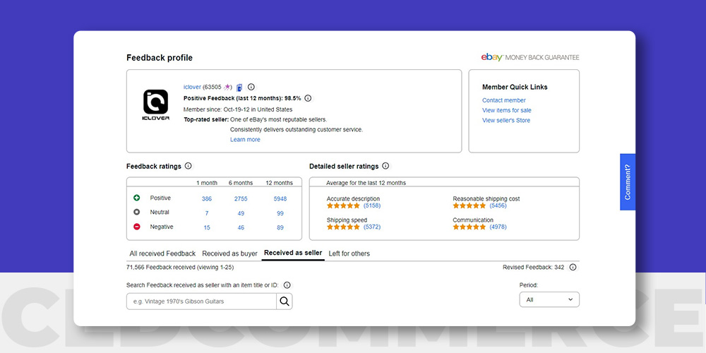The image size is (706, 353).
Task: Select the Received as seller tab
Action: tap(293, 253)
